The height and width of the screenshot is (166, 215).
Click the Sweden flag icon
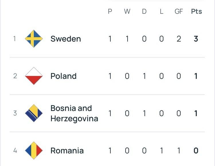pyautogui.click(x=34, y=39)
